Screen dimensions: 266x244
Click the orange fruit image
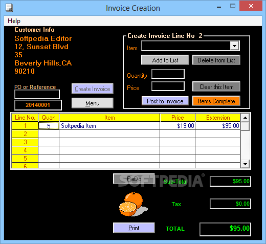point(133,204)
